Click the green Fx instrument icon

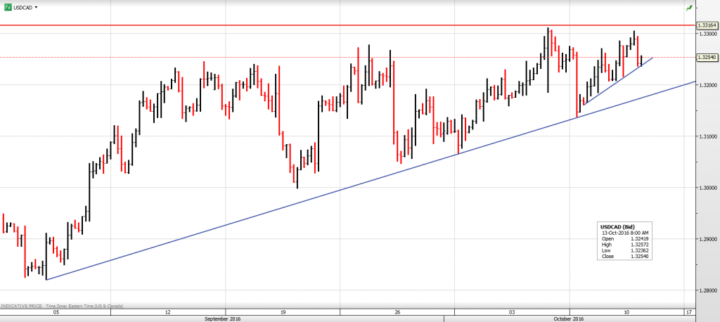pyautogui.click(x=8, y=7)
